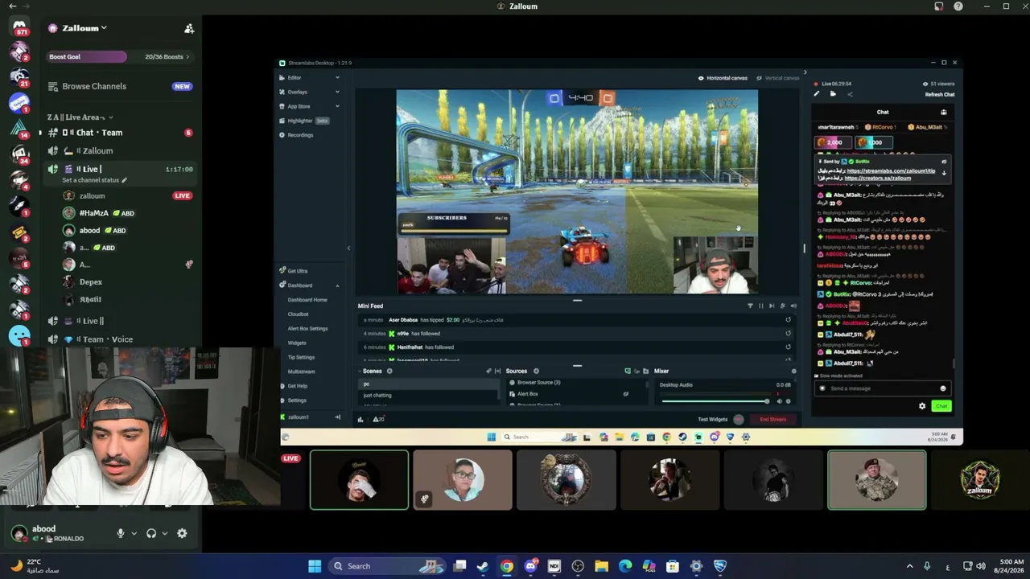Viewport: 1030px width, 579px height.
Task: Open the Windows Start menu on taskbar
Action: (315, 566)
